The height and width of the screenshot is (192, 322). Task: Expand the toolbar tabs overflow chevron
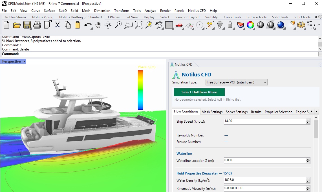click(316, 17)
